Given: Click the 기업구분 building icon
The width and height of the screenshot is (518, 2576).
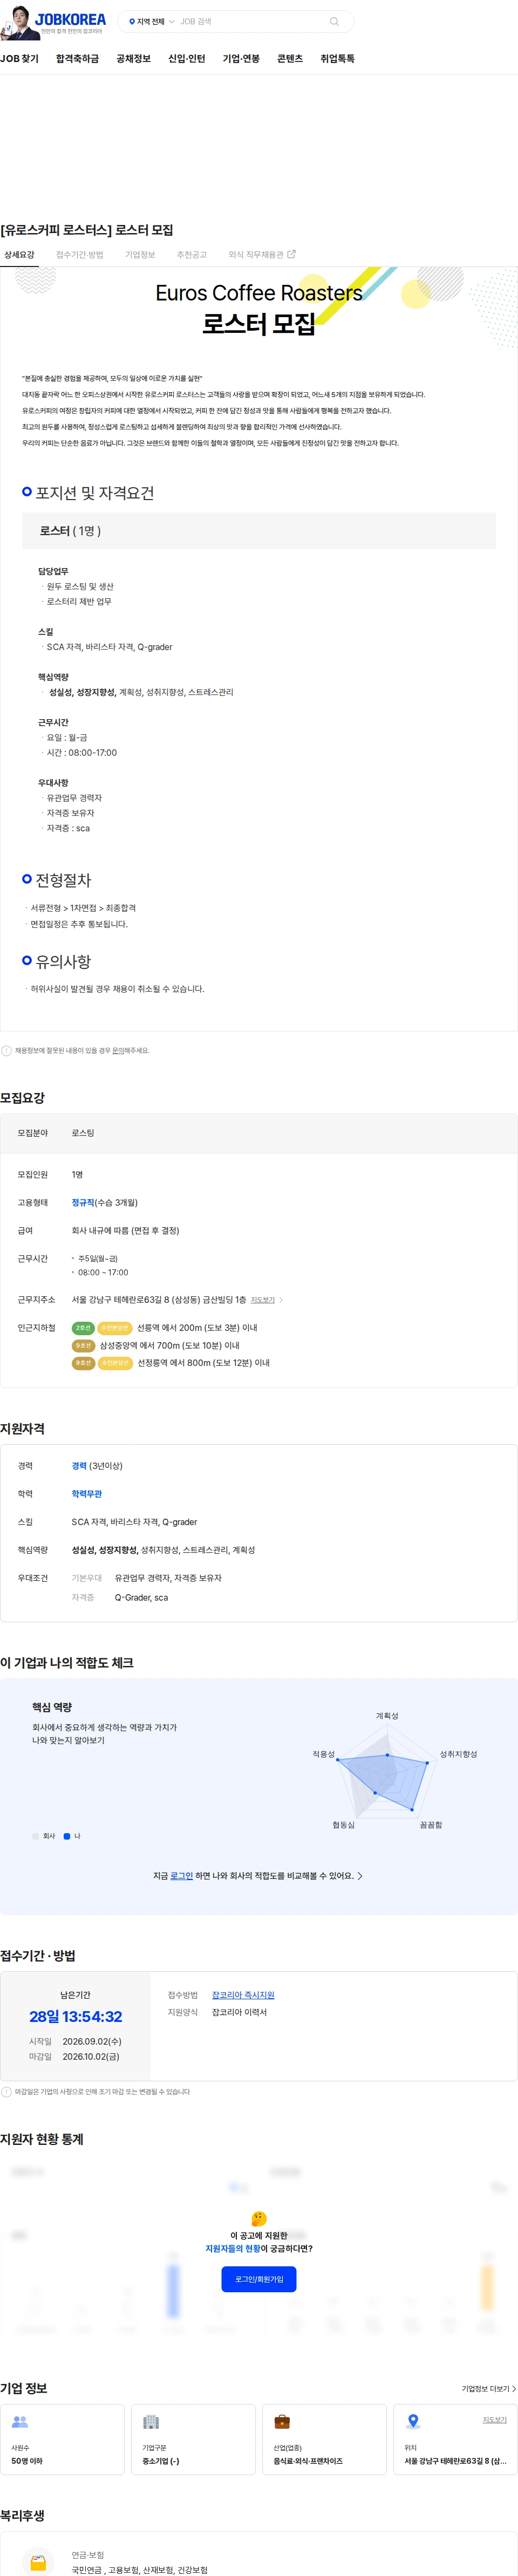Looking at the screenshot, I should click(x=151, y=2422).
